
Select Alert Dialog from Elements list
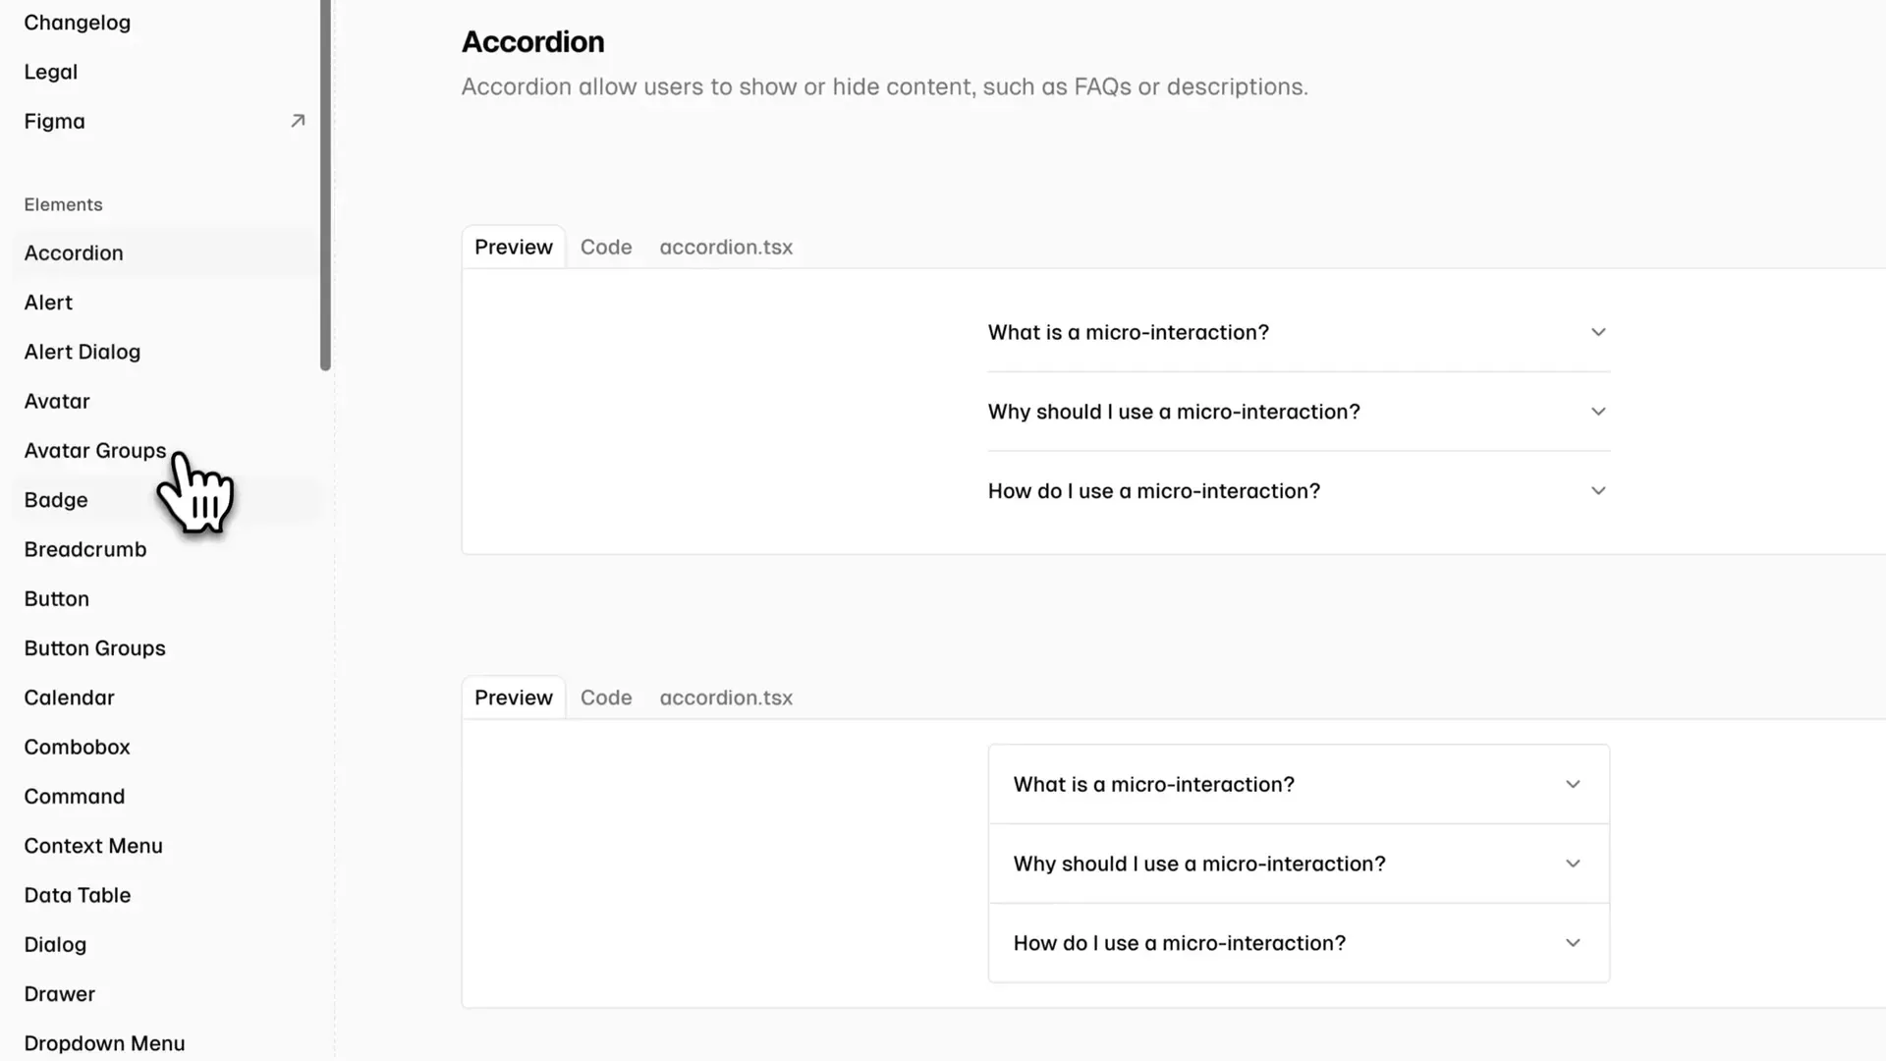(x=83, y=352)
